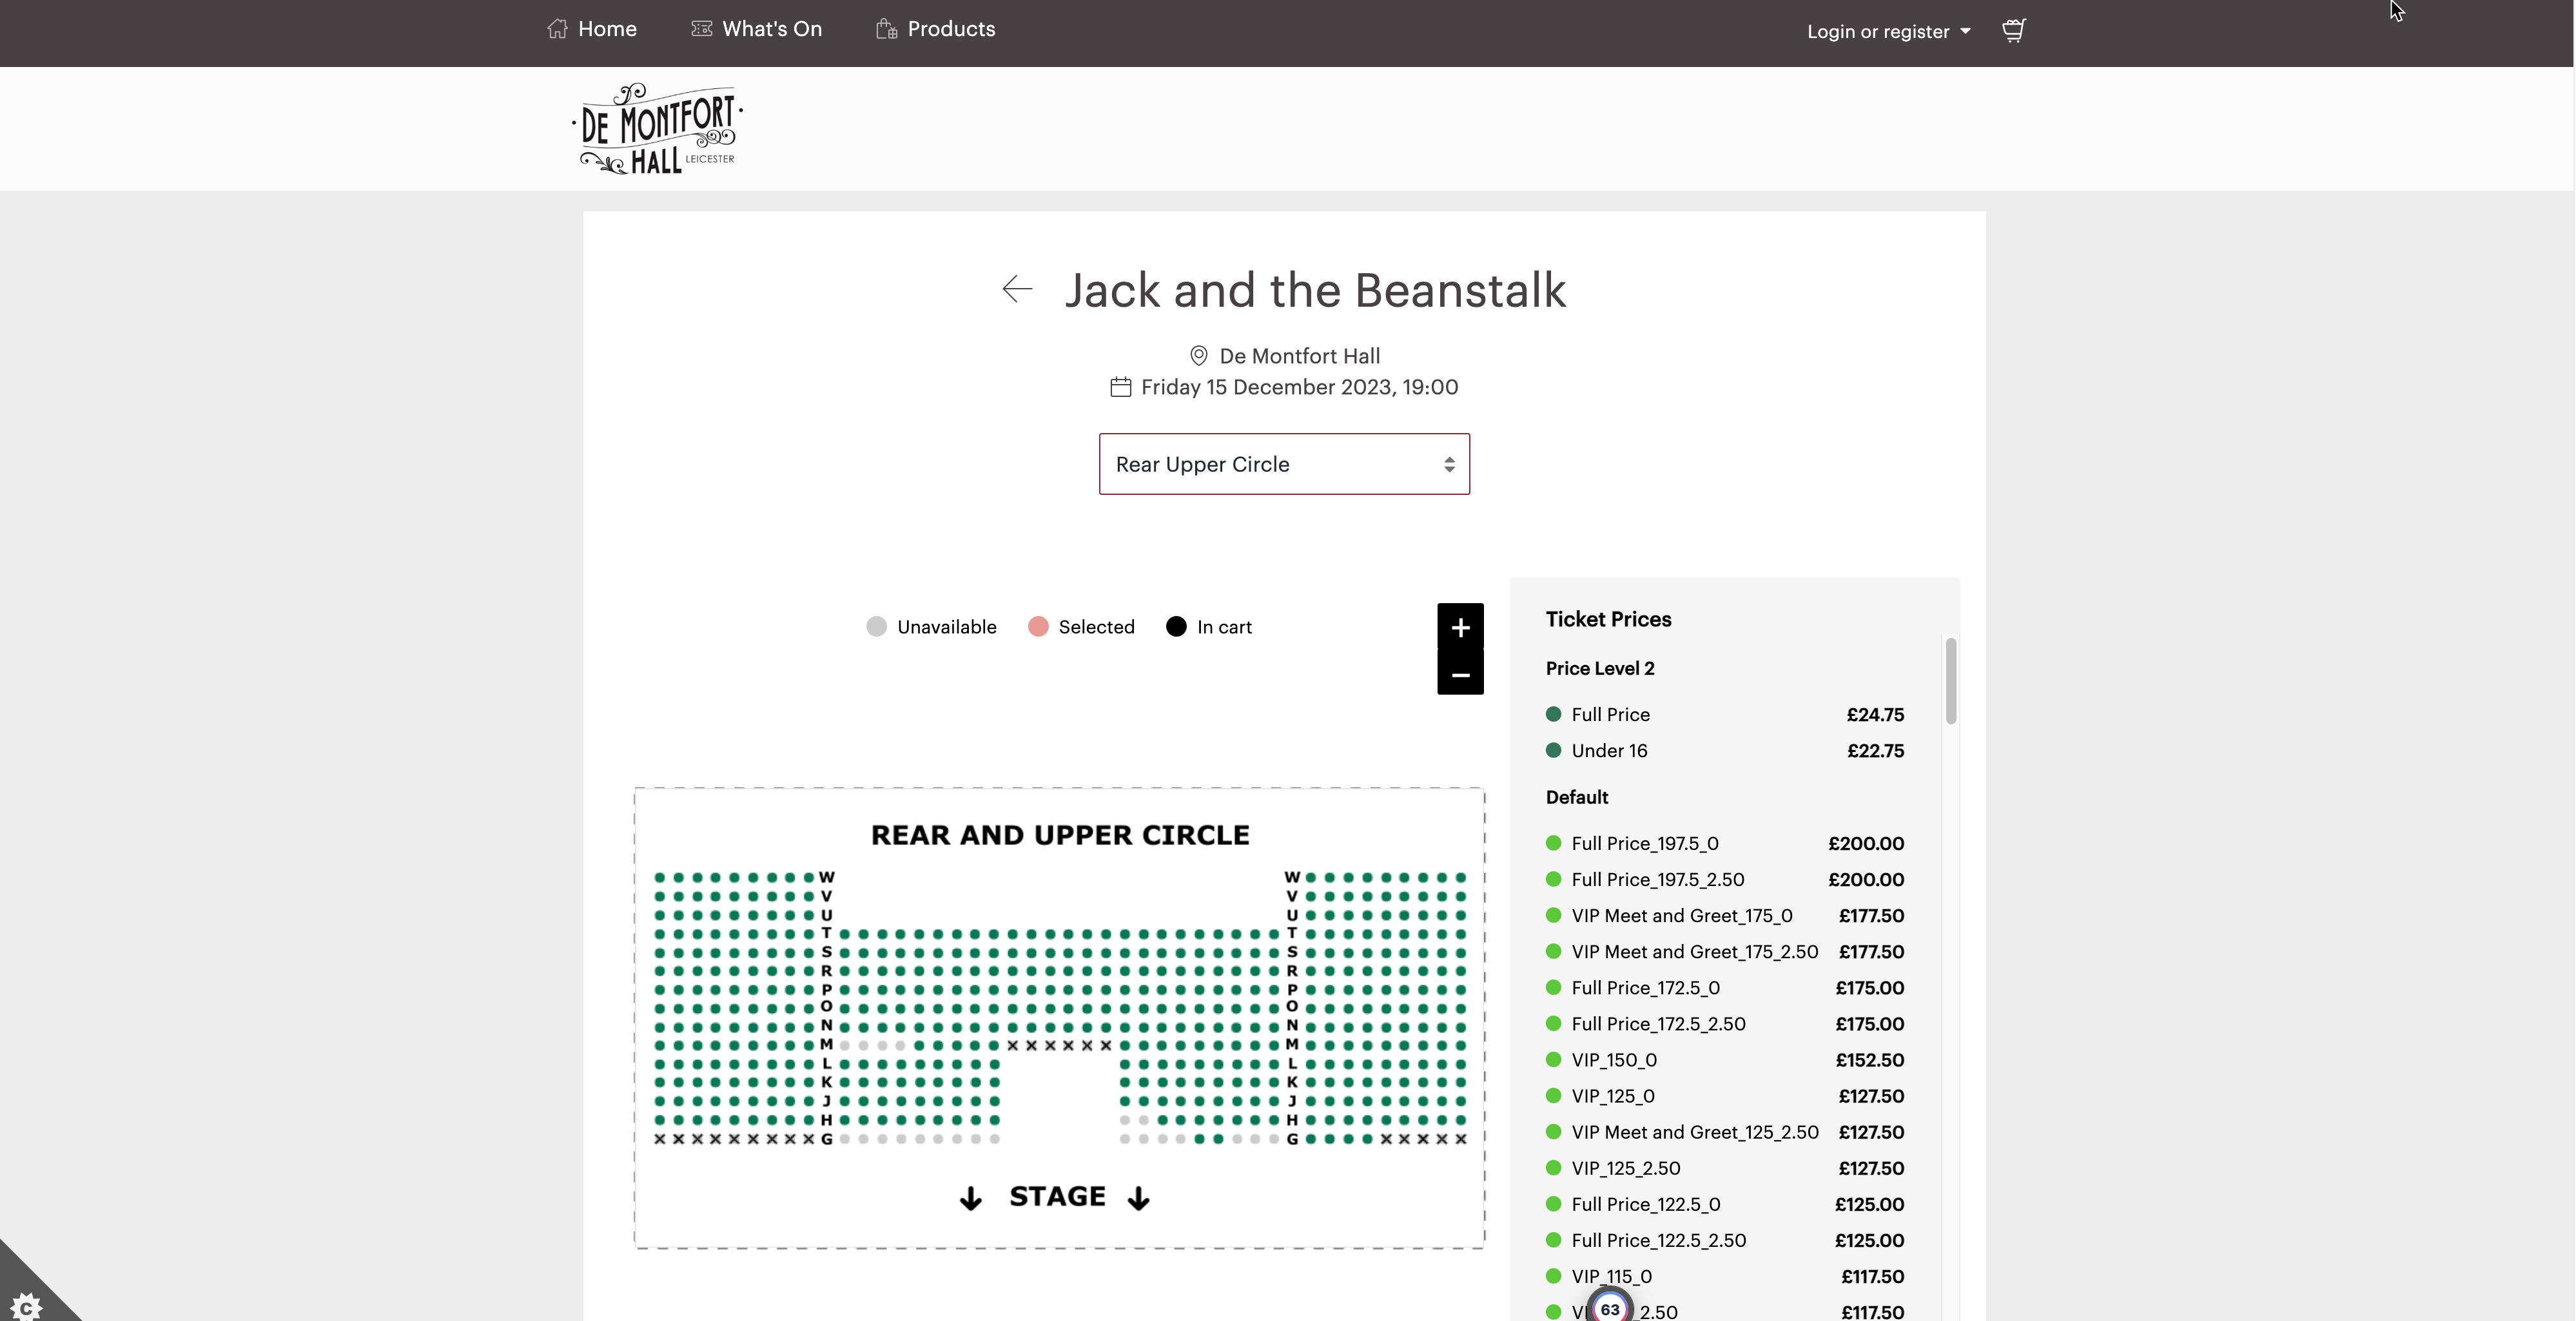Click the Default price group heading
The height and width of the screenshot is (1321, 2576).
tap(1577, 797)
